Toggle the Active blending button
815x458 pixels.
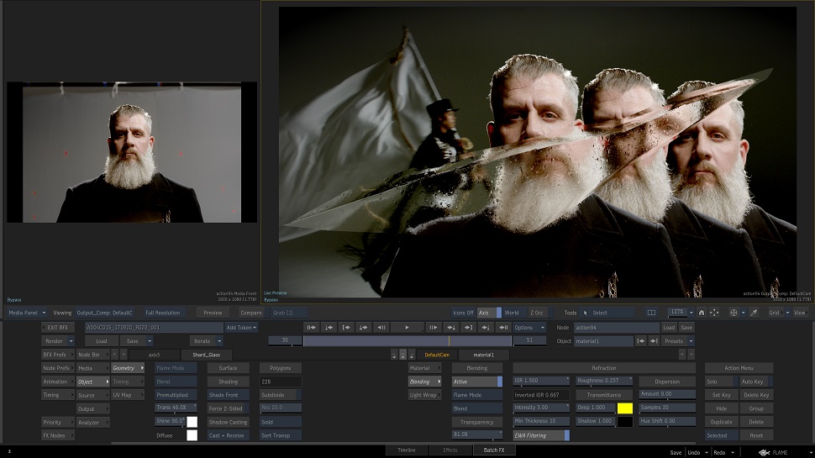coord(476,382)
